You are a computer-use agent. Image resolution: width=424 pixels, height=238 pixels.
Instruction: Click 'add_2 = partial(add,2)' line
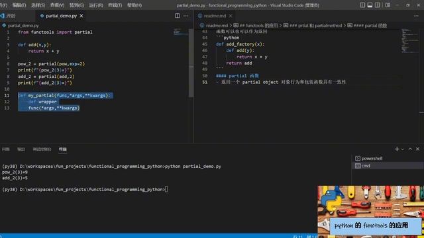pos(46,77)
